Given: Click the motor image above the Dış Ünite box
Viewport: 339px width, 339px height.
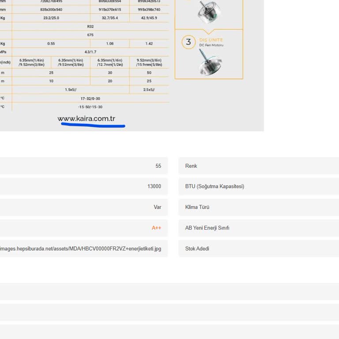Looking at the screenshot, I should click(209, 11).
